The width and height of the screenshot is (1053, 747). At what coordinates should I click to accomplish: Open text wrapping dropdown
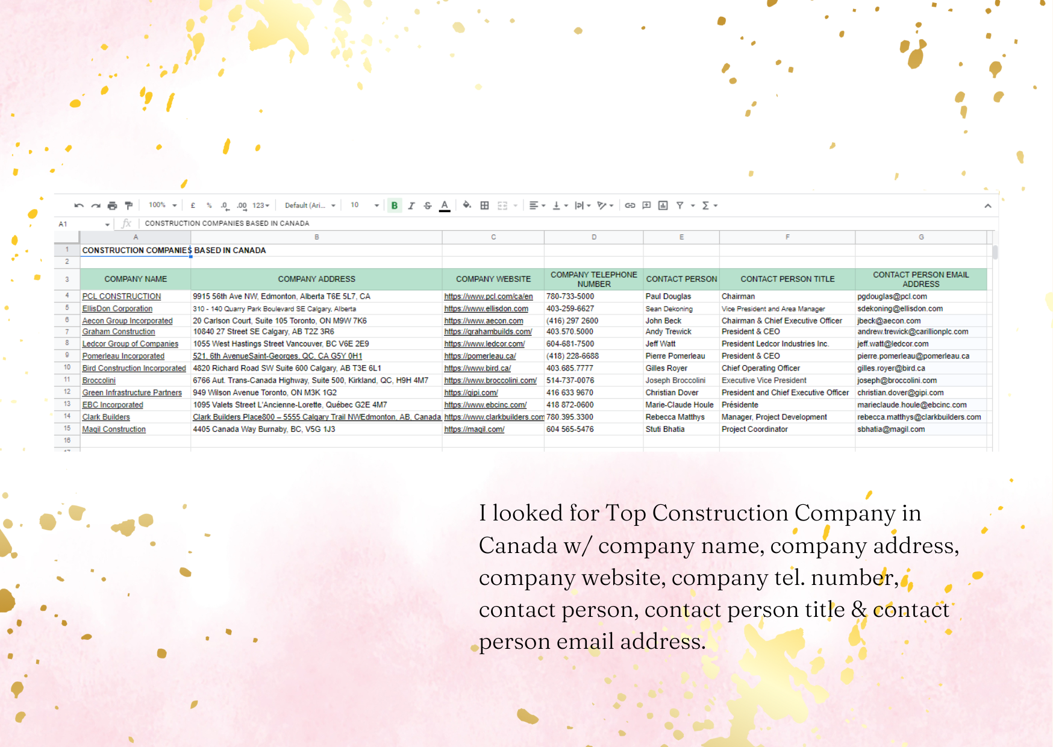582,205
